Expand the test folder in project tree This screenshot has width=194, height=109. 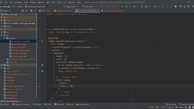point(2,65)
